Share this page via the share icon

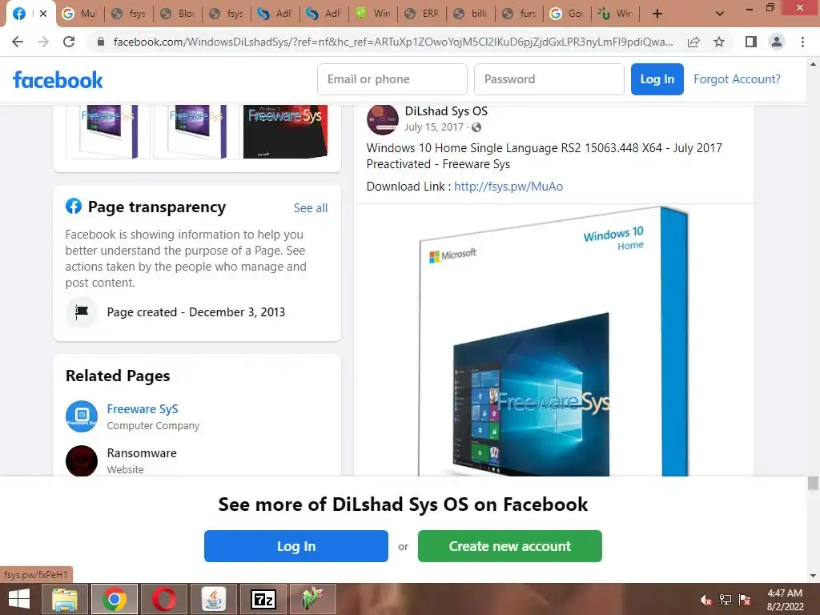pyautogui.click(x=693, y=42)
